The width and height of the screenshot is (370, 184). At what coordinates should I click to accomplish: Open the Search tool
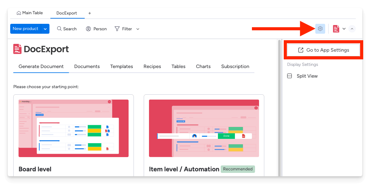tap(67, 29)
